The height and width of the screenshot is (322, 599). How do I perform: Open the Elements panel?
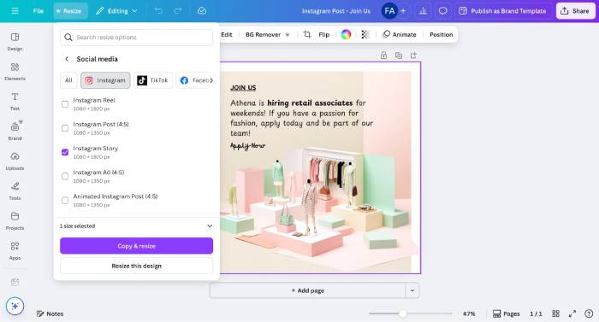(x=15, y=72)
